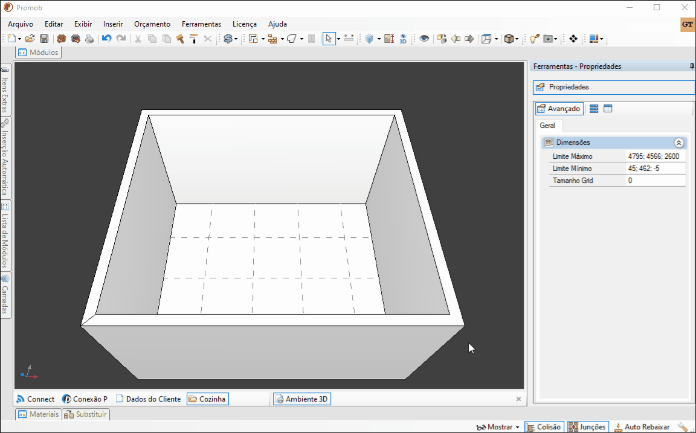Edit the Tamanho Grid value field
696x433 pixels.
click(x=655, y=181)
